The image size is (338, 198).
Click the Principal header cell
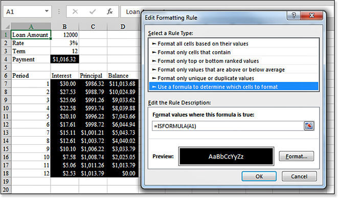pos(93,76)
